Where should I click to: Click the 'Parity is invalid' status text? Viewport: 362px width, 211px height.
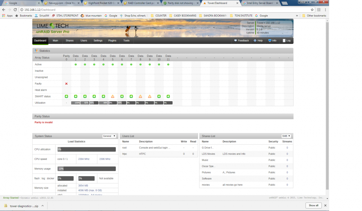(44, 123)
